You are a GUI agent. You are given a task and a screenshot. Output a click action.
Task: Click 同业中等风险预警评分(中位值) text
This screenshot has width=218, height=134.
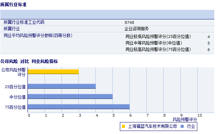[154, 43]
